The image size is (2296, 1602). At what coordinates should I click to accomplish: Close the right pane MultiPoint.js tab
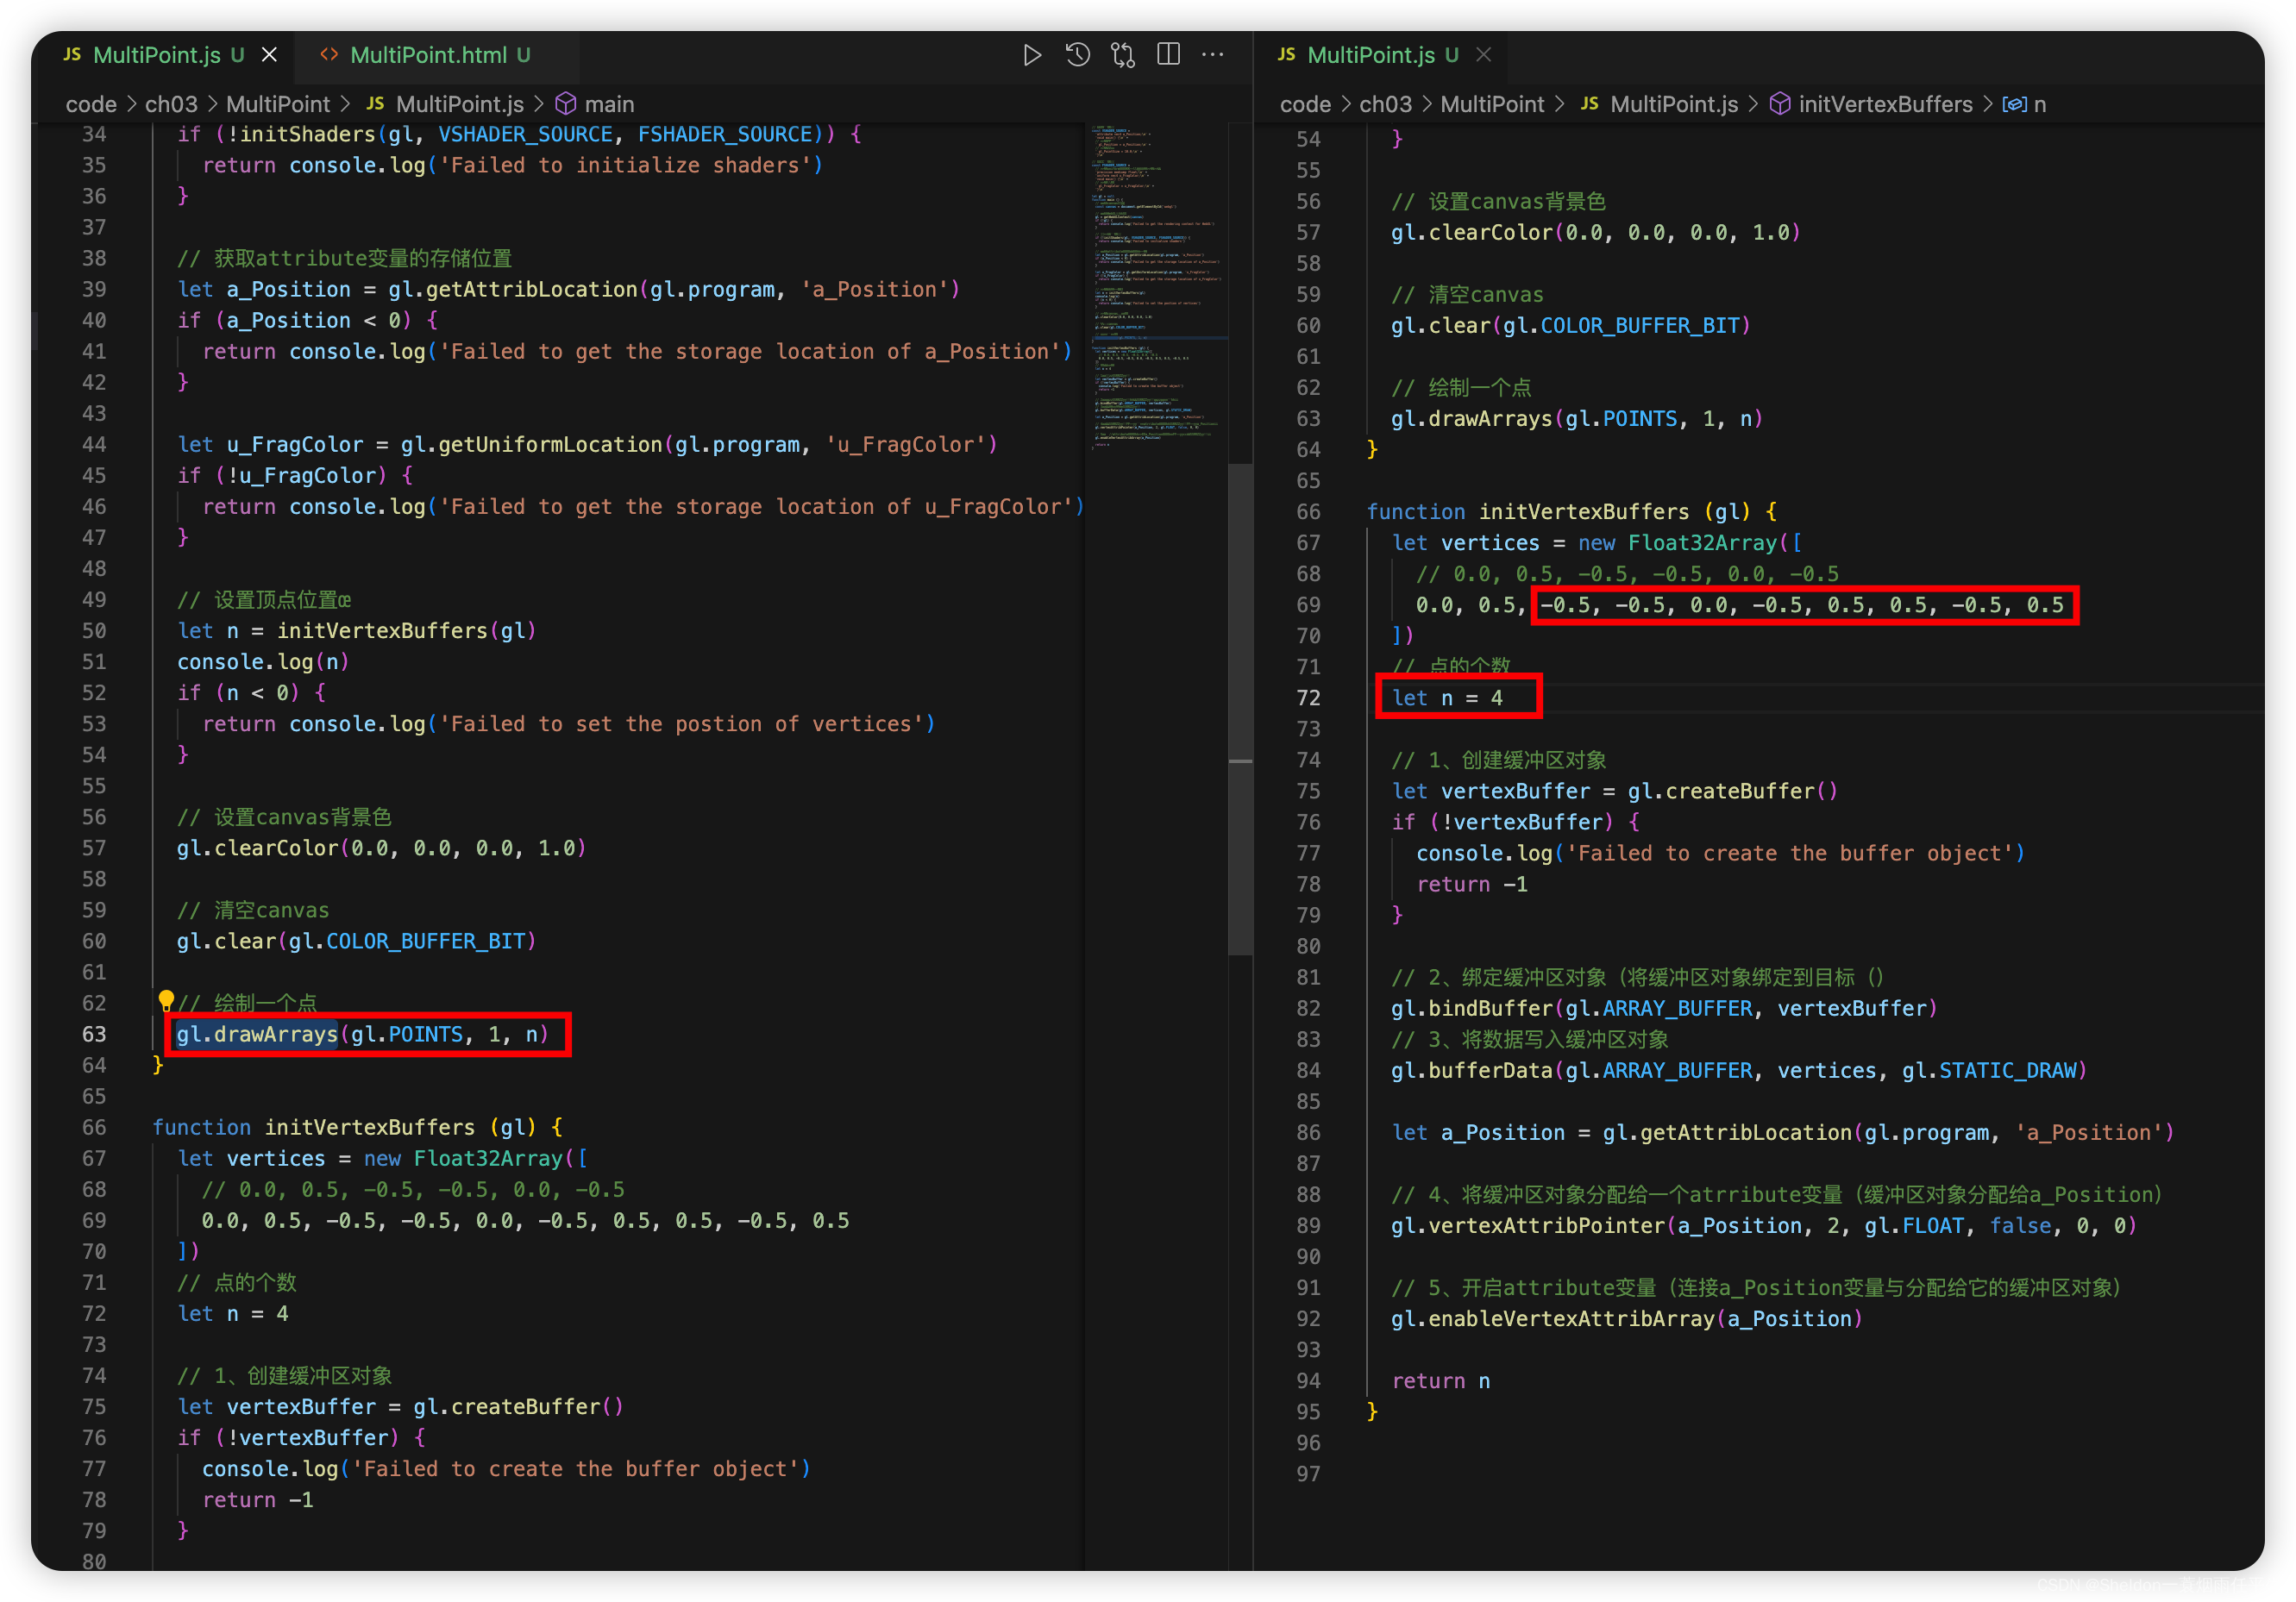(x=1484, y=55)
